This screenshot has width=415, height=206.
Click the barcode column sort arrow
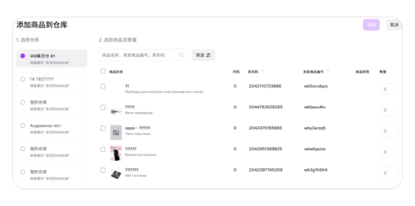[262, 72]
